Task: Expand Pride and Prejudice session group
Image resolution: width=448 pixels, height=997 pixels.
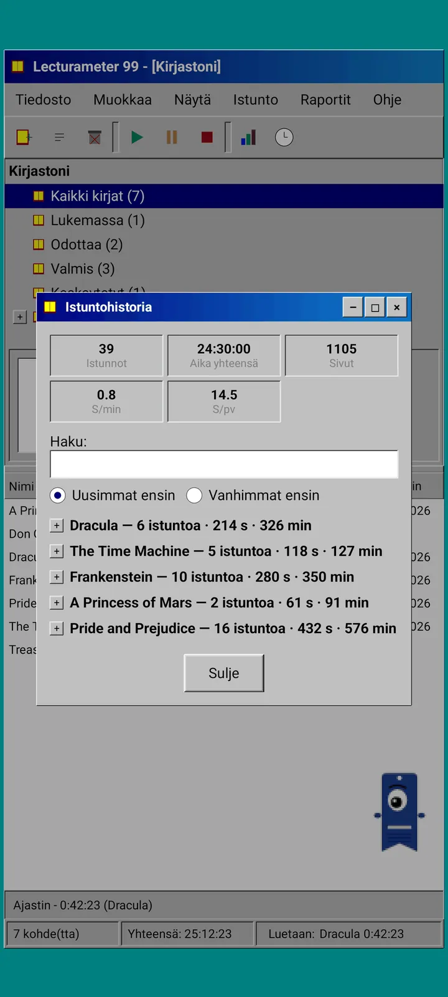Action: coord(57,628)
